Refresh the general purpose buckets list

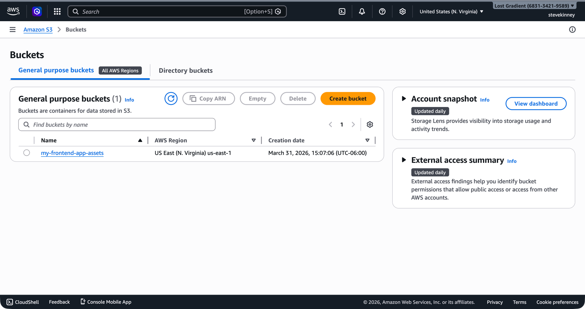(171, 99)
